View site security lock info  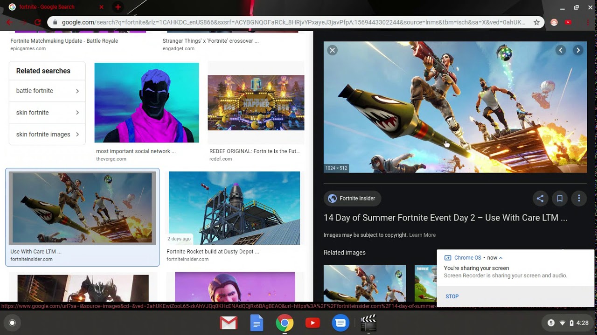click(56, 22)
